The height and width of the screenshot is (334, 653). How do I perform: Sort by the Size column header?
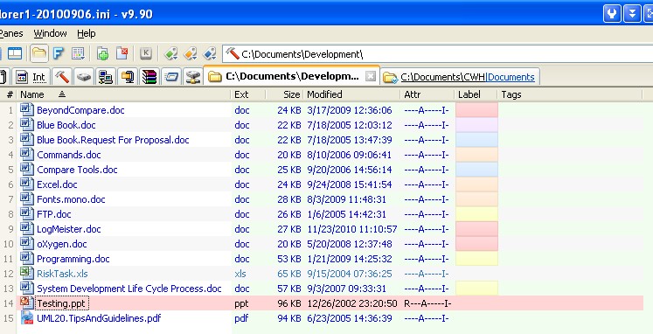(284, 94)
